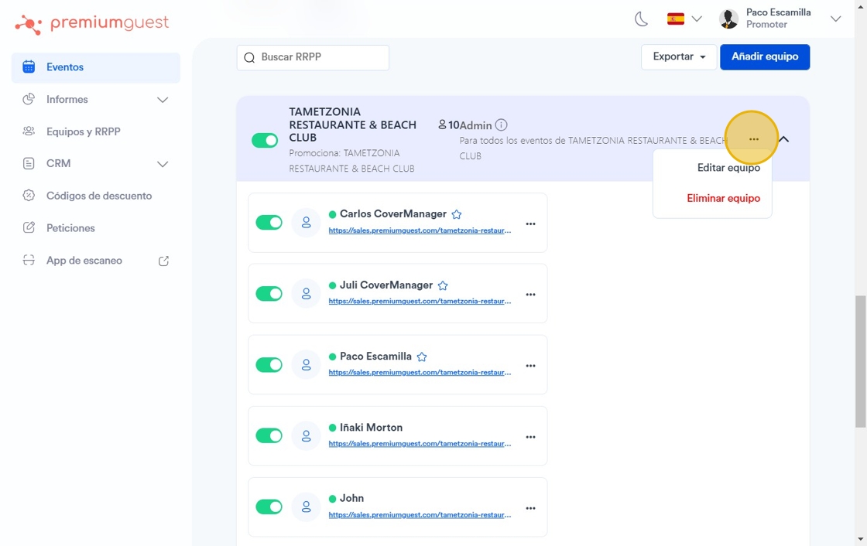
Task: Open Paco Escamilla sales link
Action: click(420, 373)
